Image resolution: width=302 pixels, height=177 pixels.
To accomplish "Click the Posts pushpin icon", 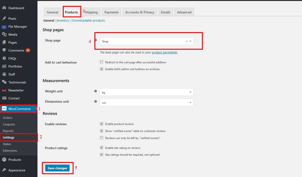I will 4,18.
